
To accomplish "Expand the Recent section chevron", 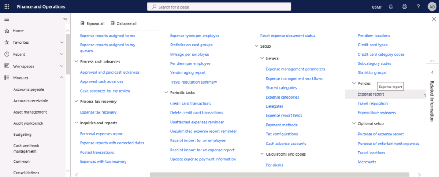I will 62,54.
